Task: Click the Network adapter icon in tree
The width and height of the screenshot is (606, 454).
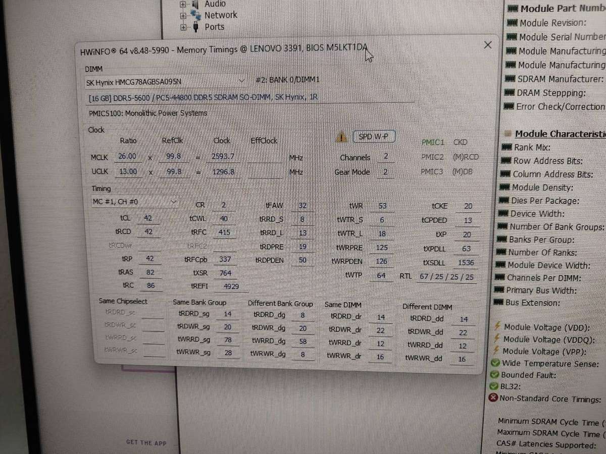Action: pyautogui.click(x=196, y=15)
